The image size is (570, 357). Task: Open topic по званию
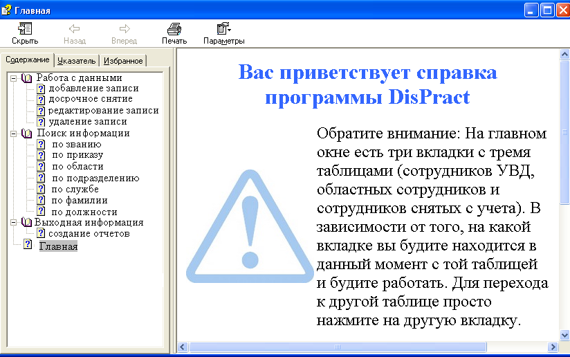click(x=77, y=145)
